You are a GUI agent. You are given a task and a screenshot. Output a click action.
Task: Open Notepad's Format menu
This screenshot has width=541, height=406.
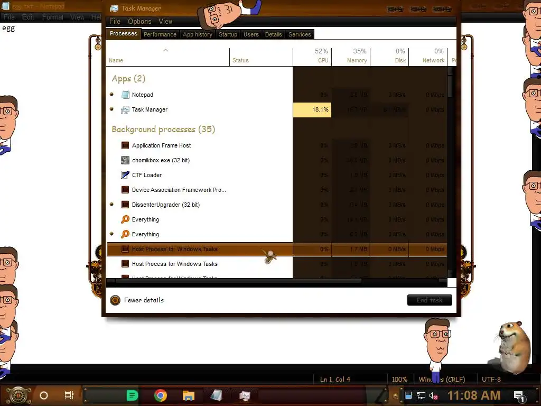click(52, 17)
